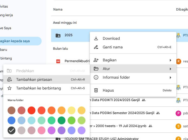The width and height of the screenshot is (188, 140).
Task: Pick the bright red folder color swatch
Action: (x=31, y=110)
